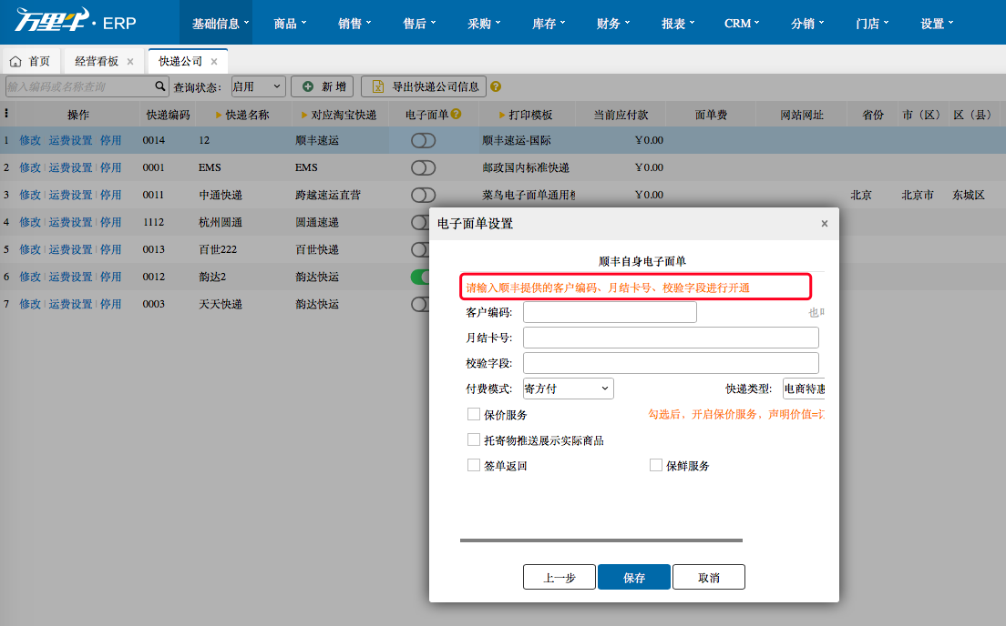1006x626 pixels.
Task: Expand the 销售 menu
Action: (354, 24)
